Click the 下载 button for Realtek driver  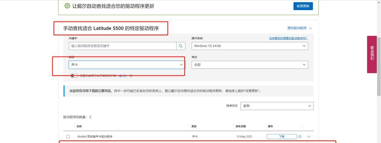pos(281,137)
